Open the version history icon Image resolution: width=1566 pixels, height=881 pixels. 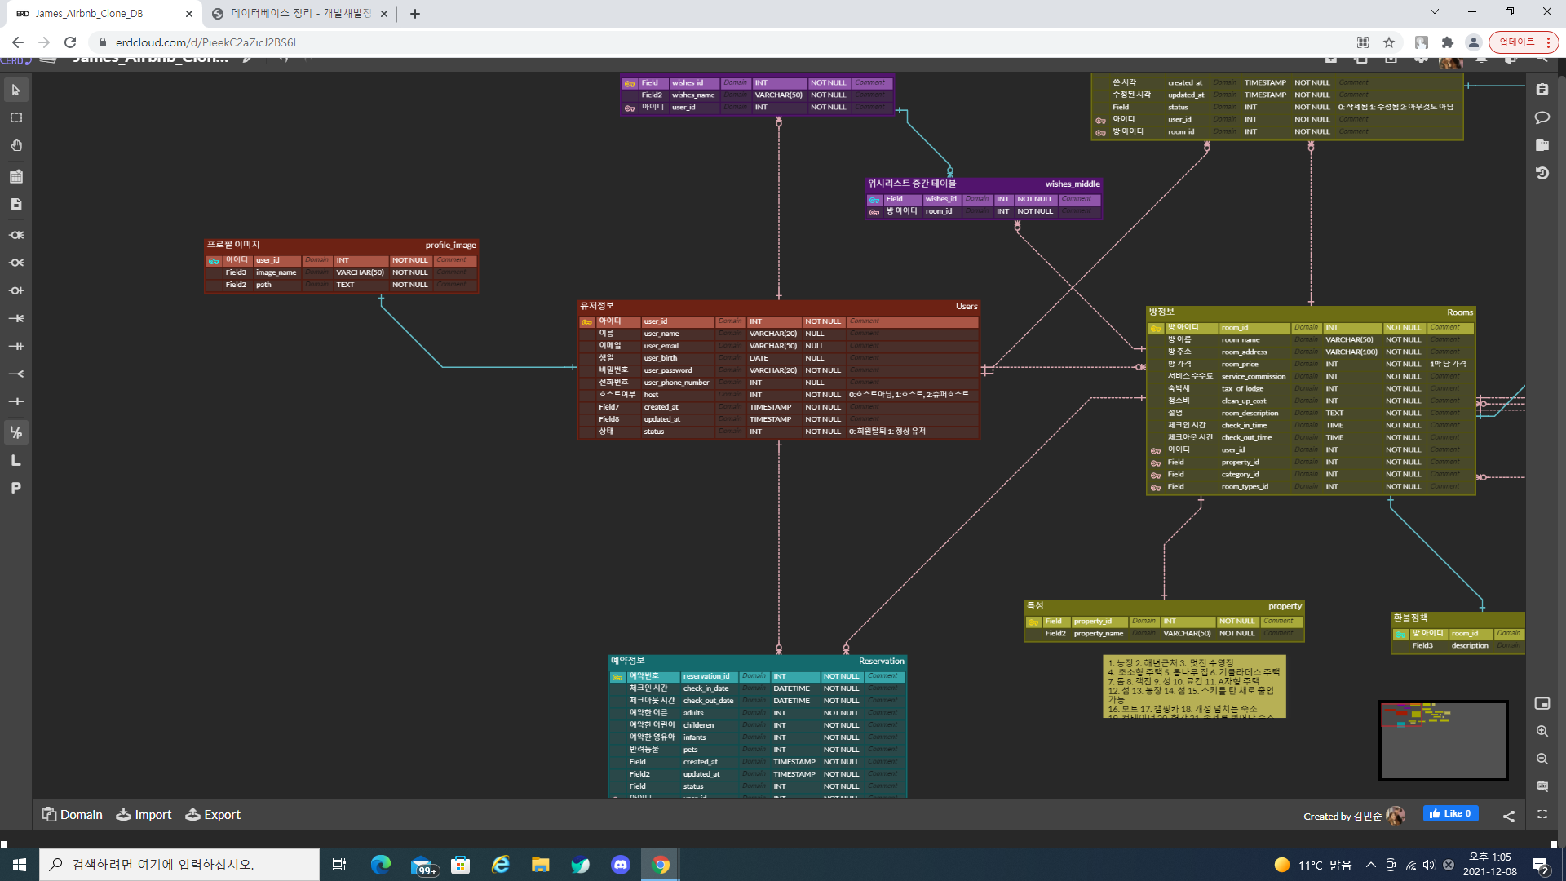click(1542, 173)
